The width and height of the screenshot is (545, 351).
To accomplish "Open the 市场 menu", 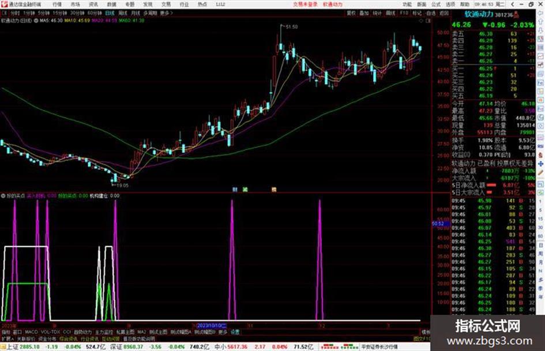I will pyautogui.click(x=75, y=5).
